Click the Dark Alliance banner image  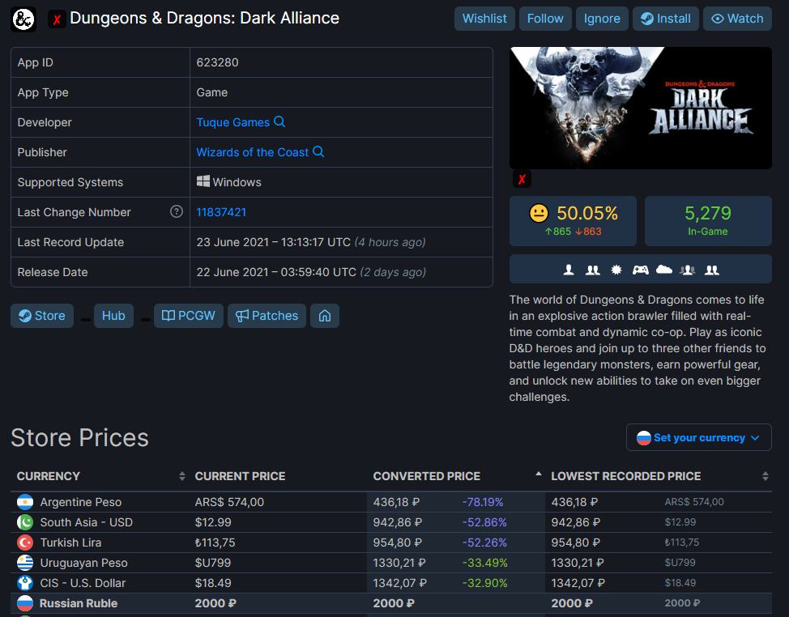point(641,109)
